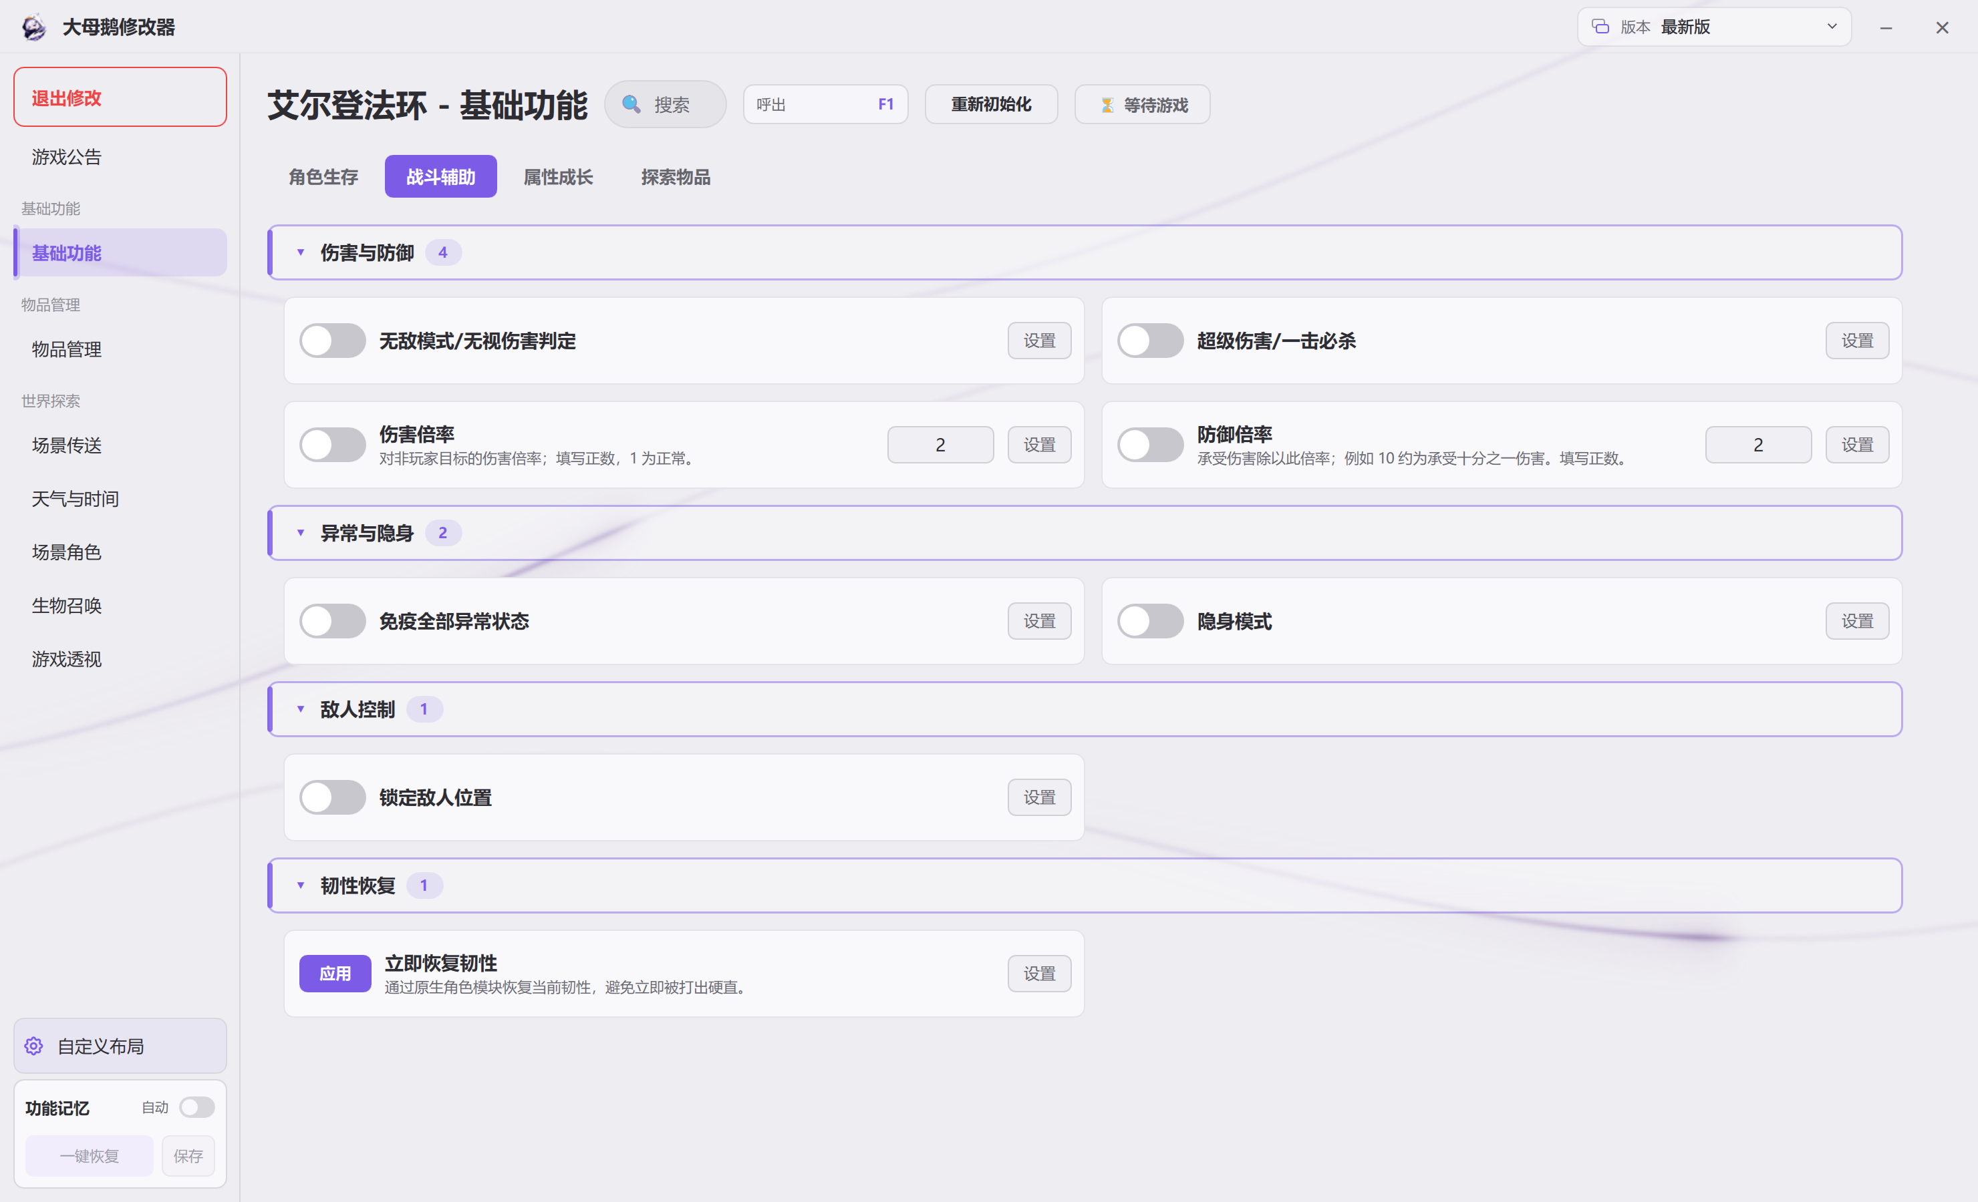Click the 退出修改 button
This screenshot has height=1202, width=1978.
pos(120,97)
